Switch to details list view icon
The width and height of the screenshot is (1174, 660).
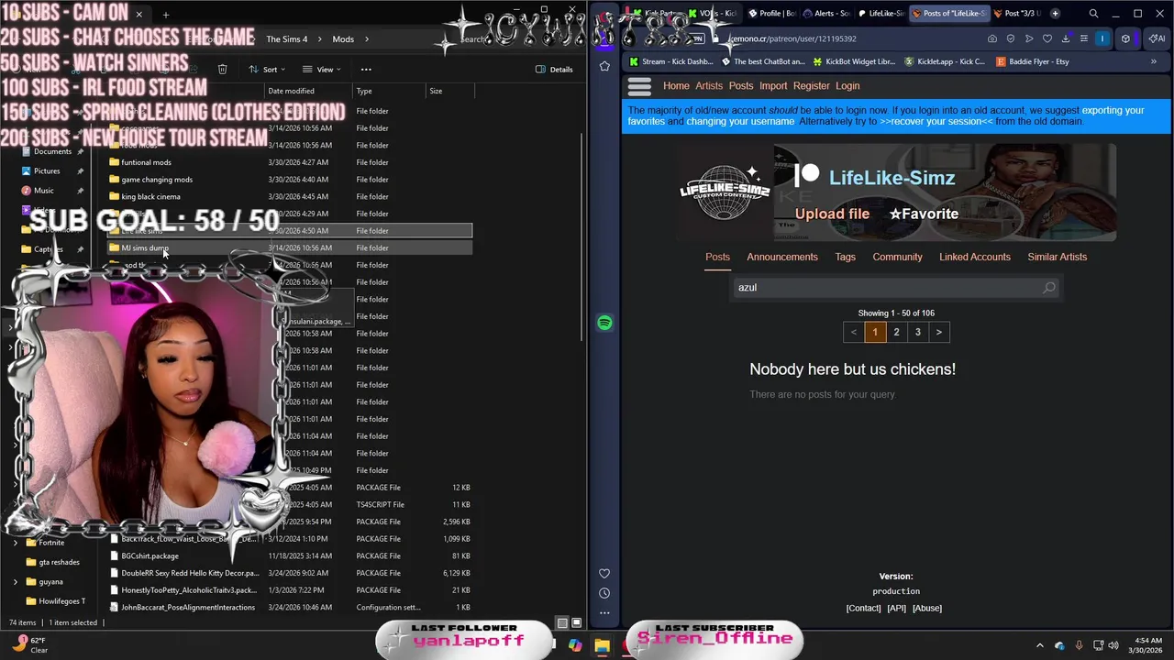click(x=562, y=623)
